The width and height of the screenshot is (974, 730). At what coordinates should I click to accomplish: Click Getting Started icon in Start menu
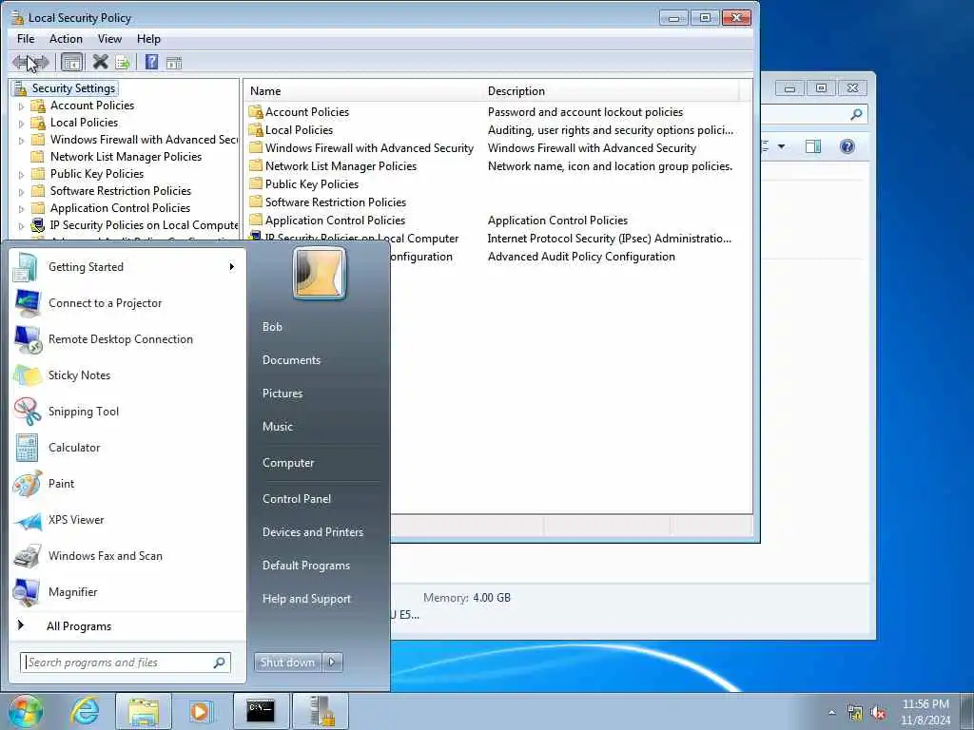[x=26, y=267]
